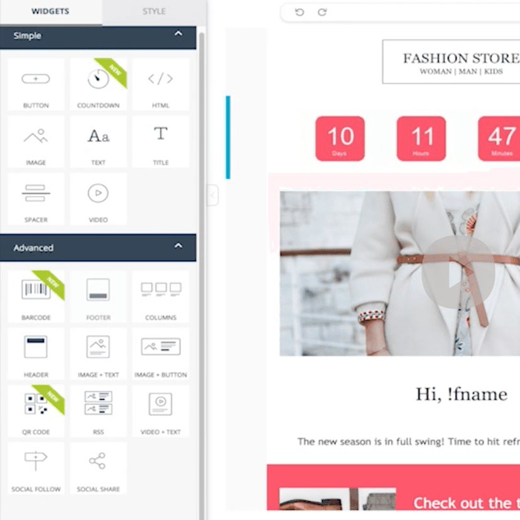Select the Columns widget

tap(161, 295)
